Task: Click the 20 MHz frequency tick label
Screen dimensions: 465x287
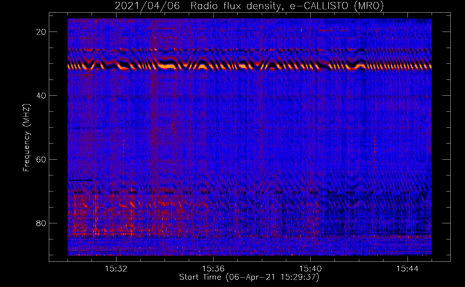Action: pos(41,32)
